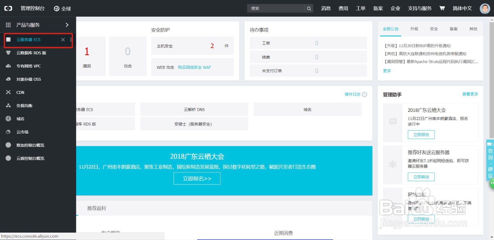
Task: Click the CDN cross icon
Action: (8, 92)
